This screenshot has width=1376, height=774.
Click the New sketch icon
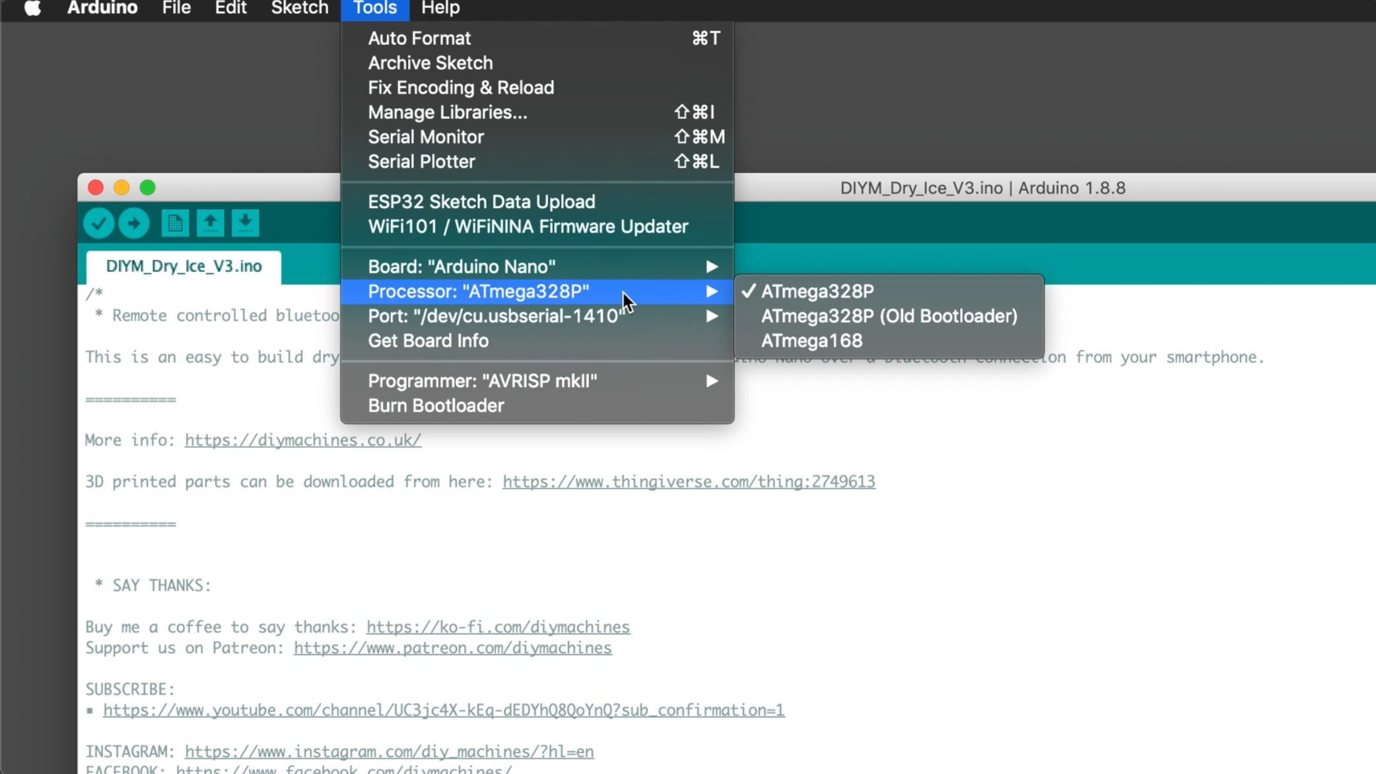[x=175, y=223]
